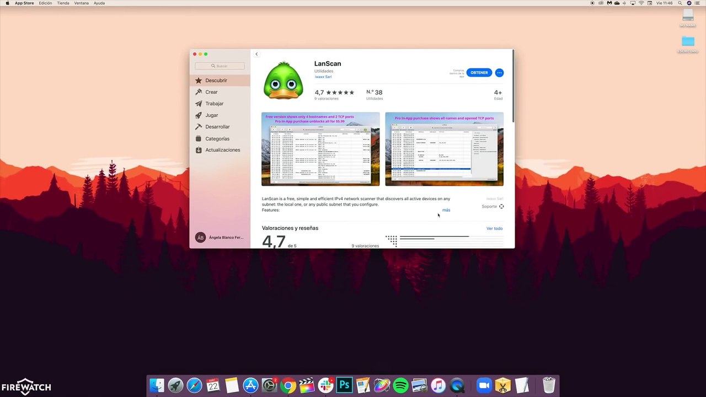Launch Spotify from the dock
The height and width of the screenshot is (397, 706).
click(400, 385)
